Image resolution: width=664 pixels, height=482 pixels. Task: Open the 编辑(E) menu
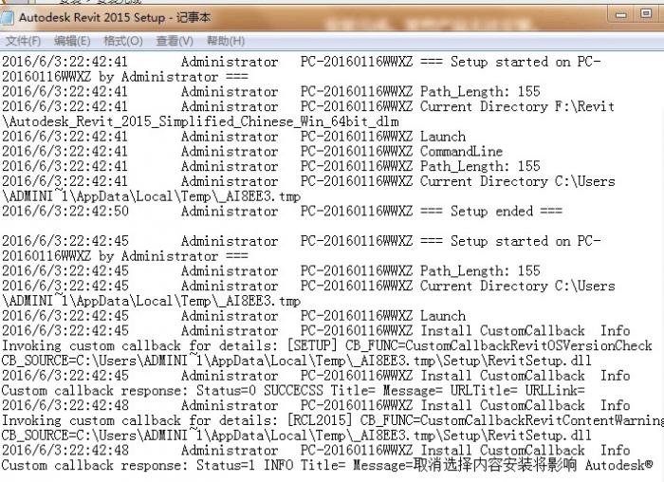pos(72,41)
